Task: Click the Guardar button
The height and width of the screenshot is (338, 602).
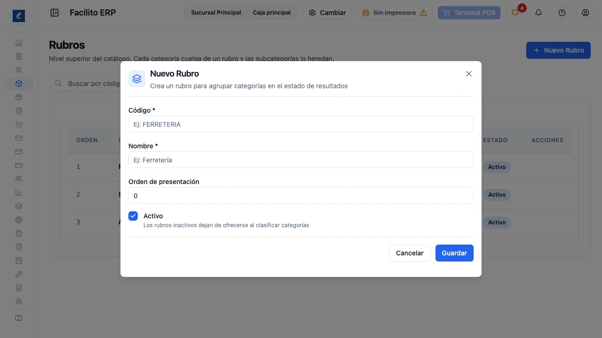Action: [454, 253]
